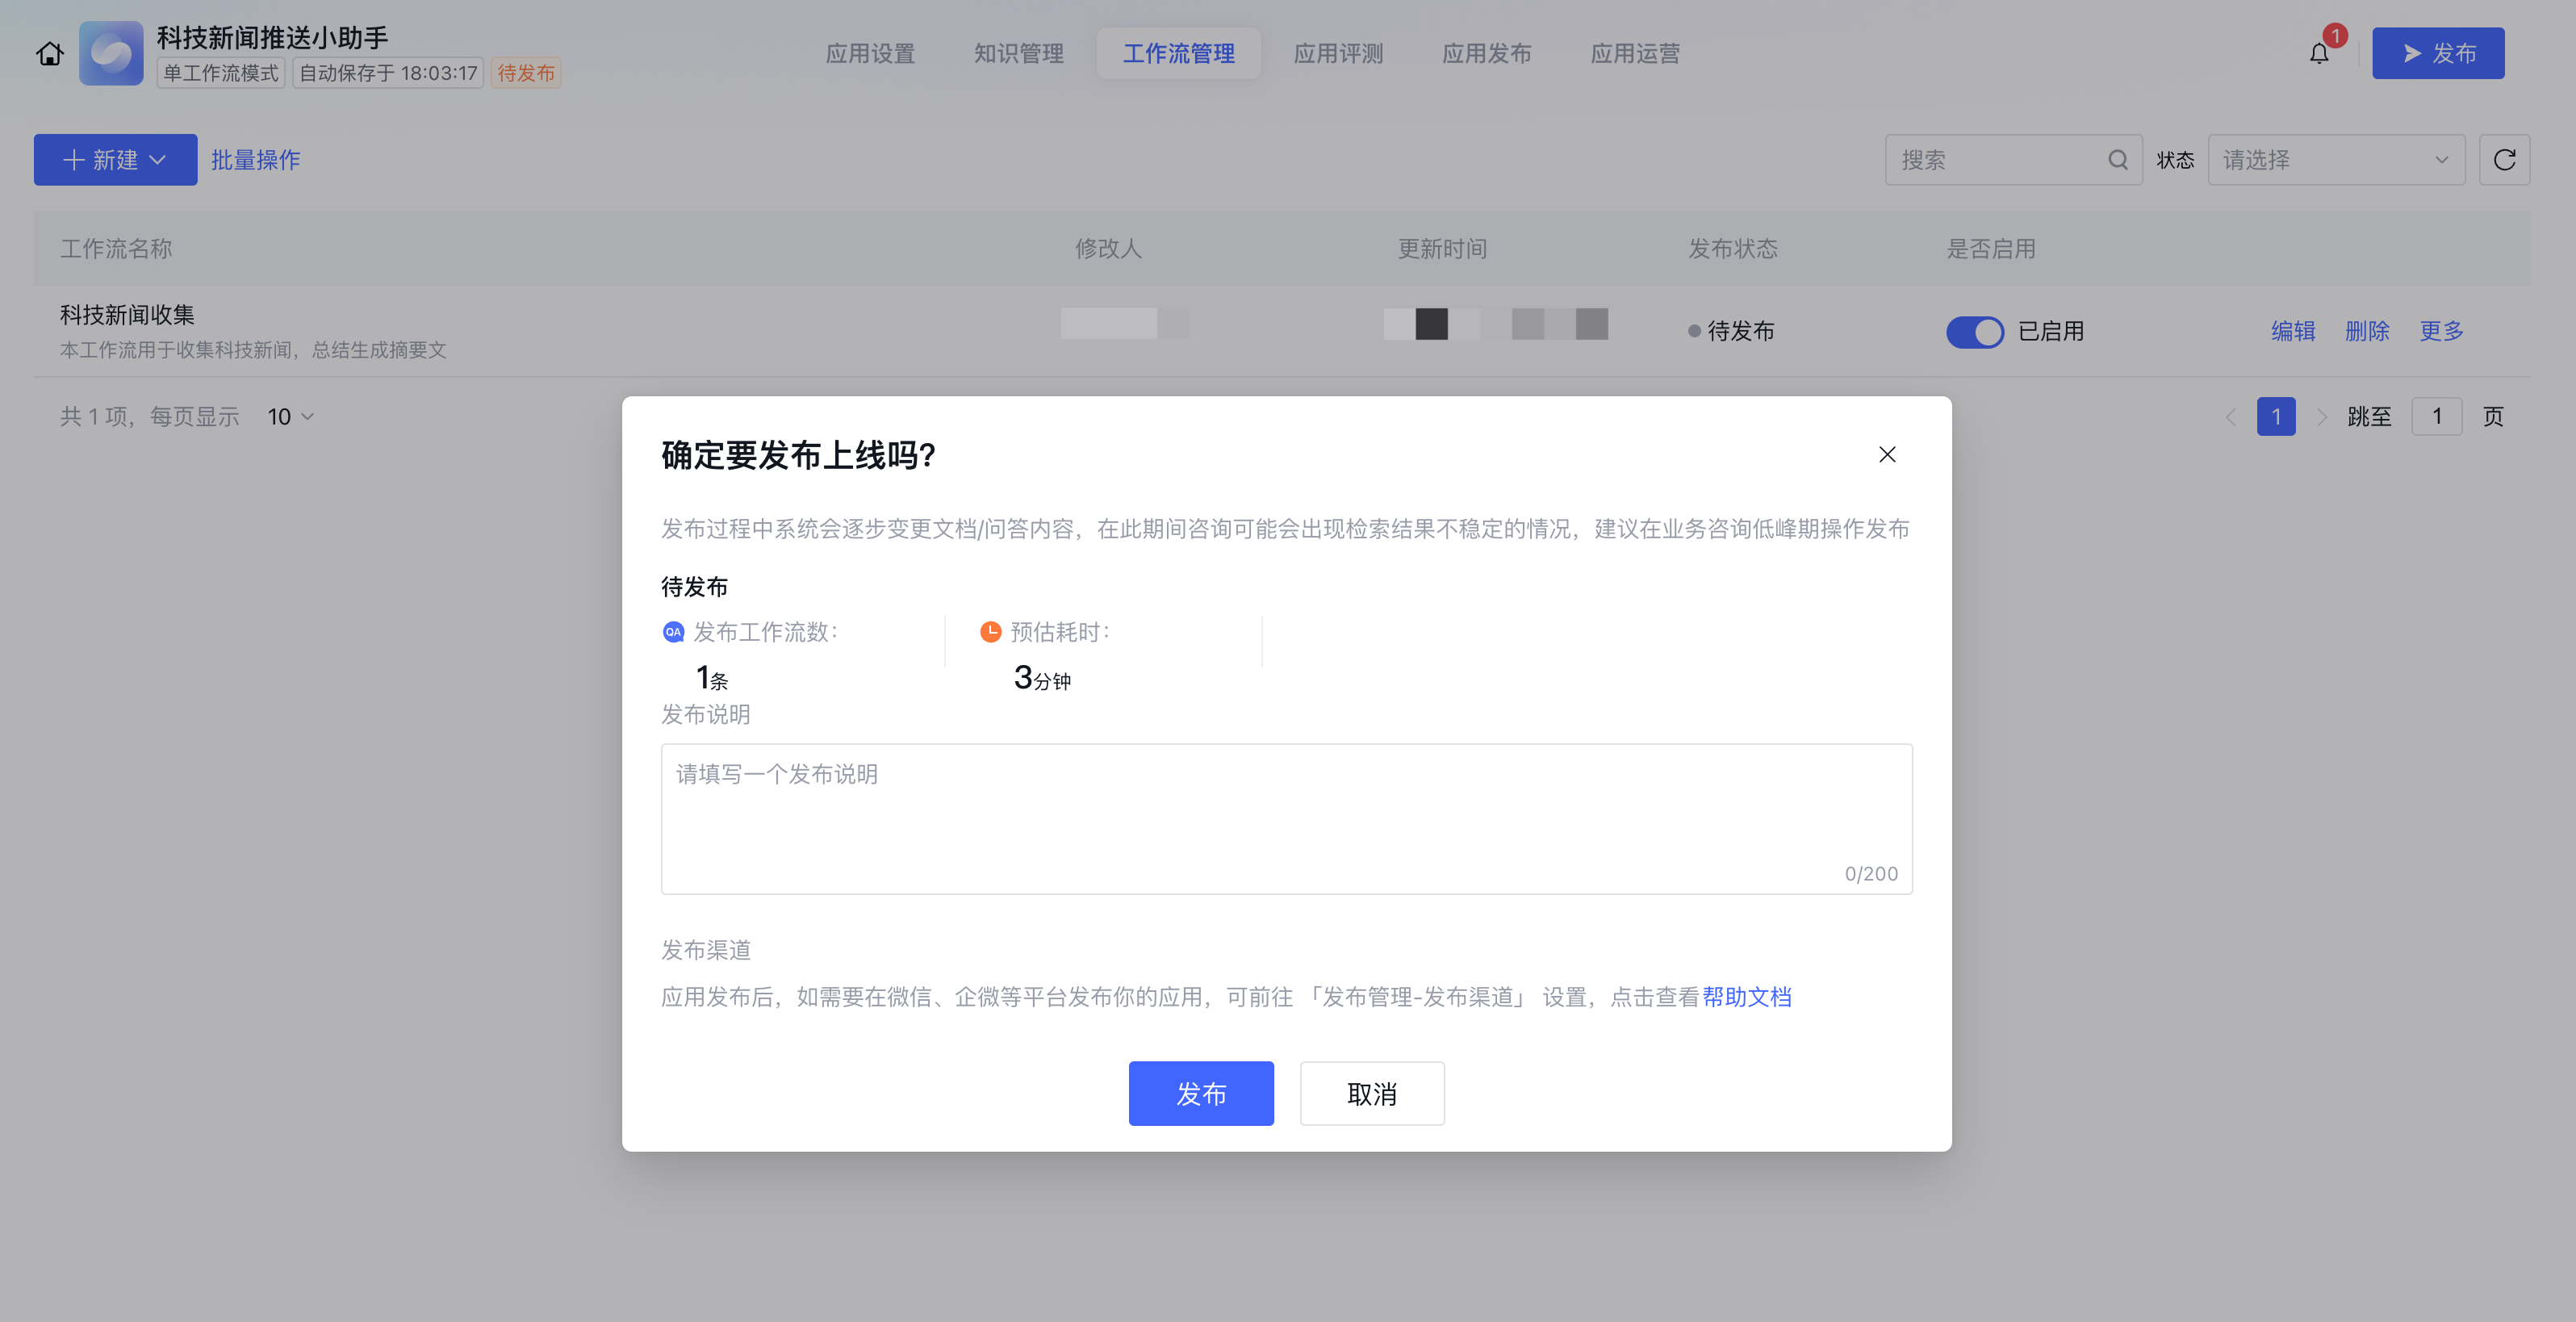The width and height of the screenshot is (2576, 1322).
Task: Go to previous page arrow
Action: pos(2230,417)
